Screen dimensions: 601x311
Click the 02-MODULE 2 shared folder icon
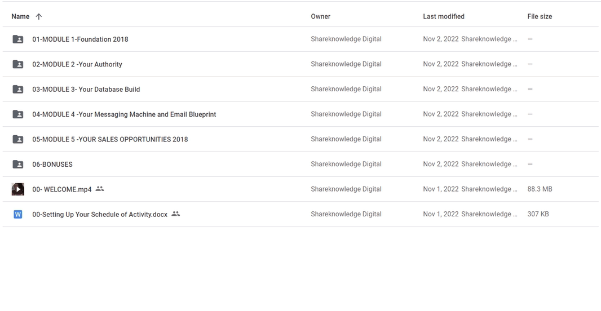point(18,64)
